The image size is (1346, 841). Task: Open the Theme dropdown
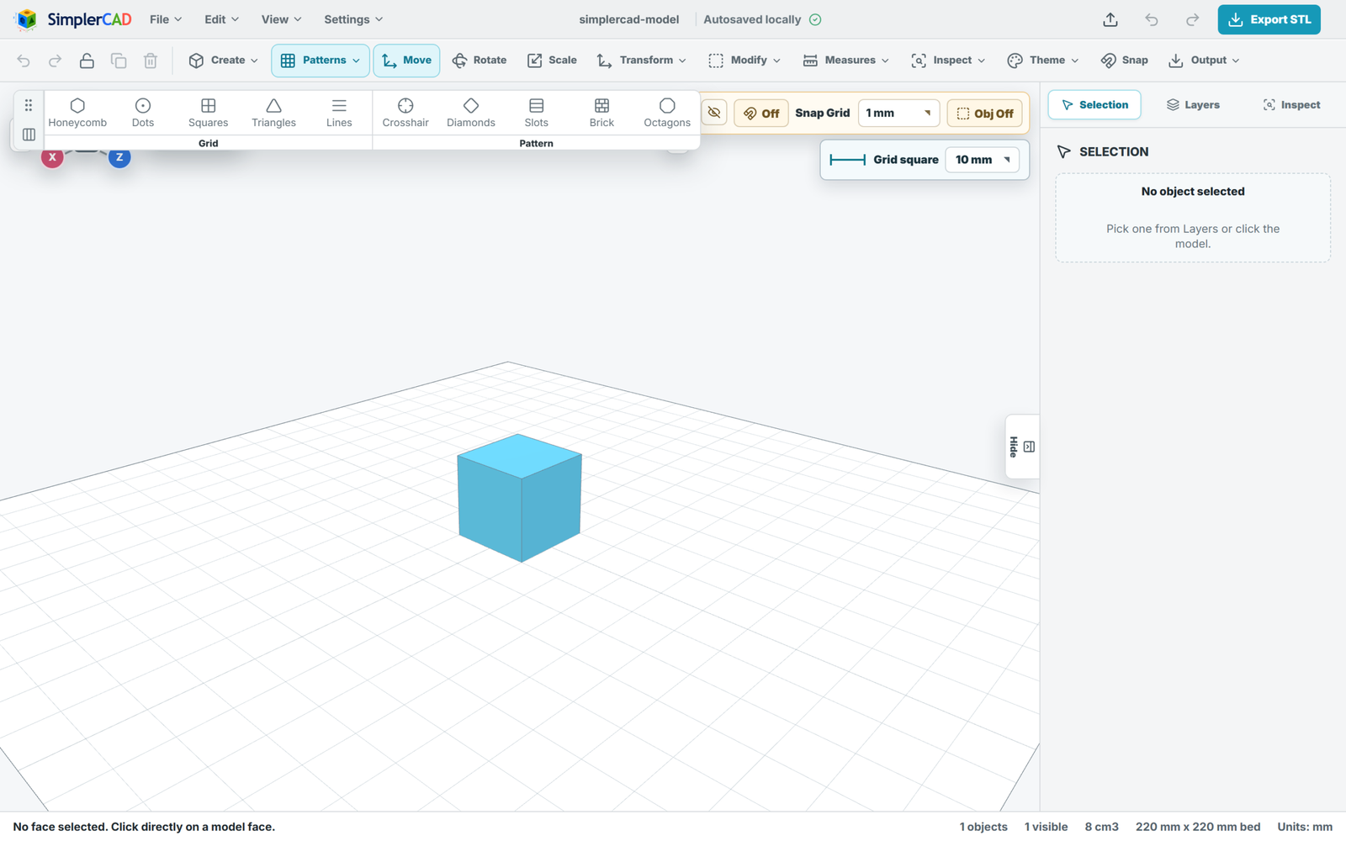click(x=1043, y=61)
